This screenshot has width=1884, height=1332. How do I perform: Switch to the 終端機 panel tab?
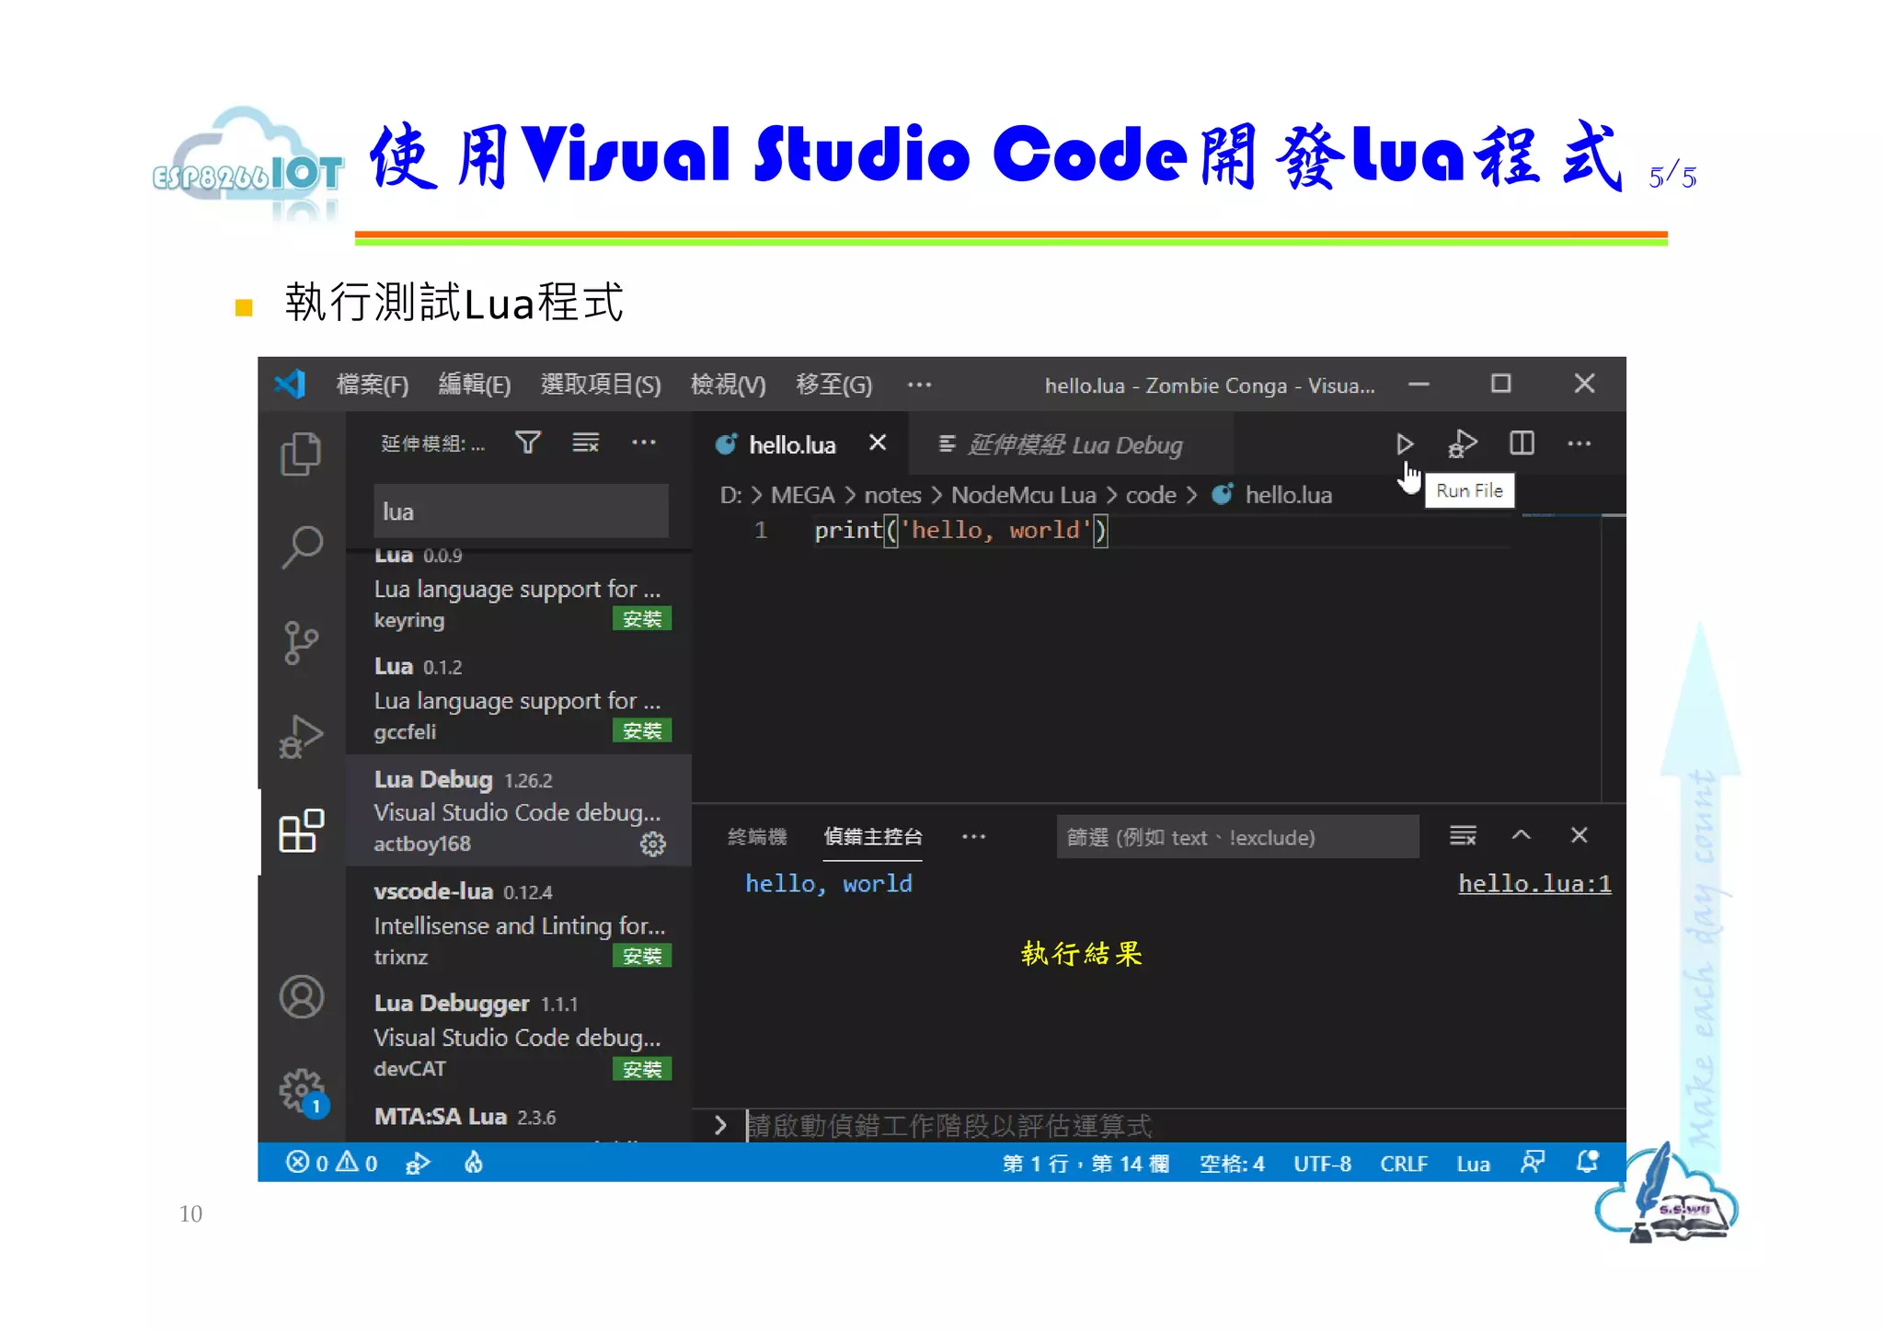[757, 837]
